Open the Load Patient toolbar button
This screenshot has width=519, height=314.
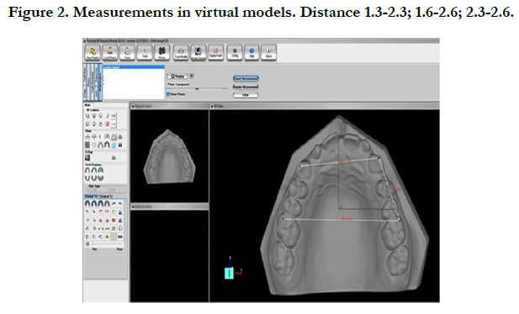[110, 52]
